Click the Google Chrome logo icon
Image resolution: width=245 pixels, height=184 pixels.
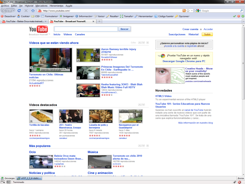(163, 56)
